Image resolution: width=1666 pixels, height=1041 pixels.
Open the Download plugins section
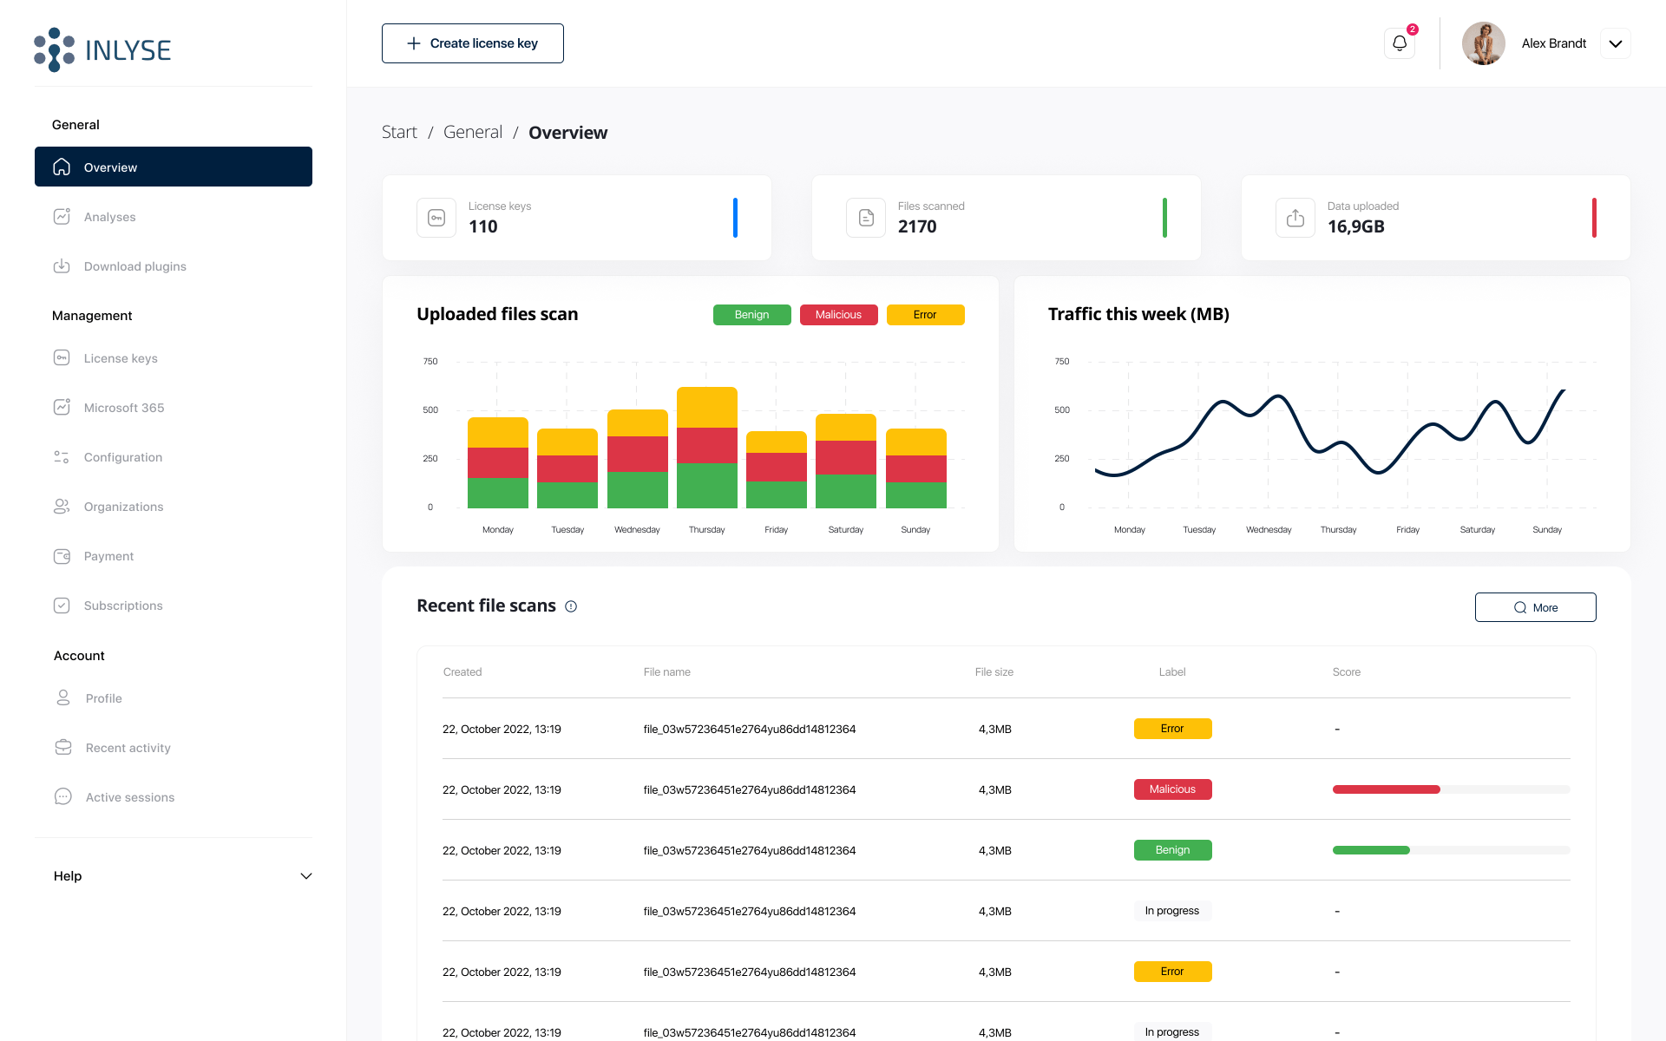coord(134,266)
